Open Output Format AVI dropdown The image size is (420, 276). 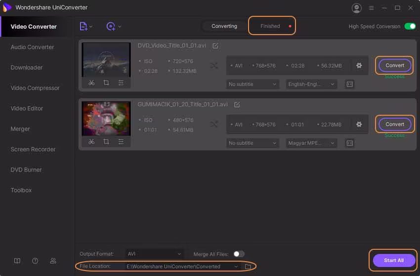pyautogui.click(x=154, y=254)
